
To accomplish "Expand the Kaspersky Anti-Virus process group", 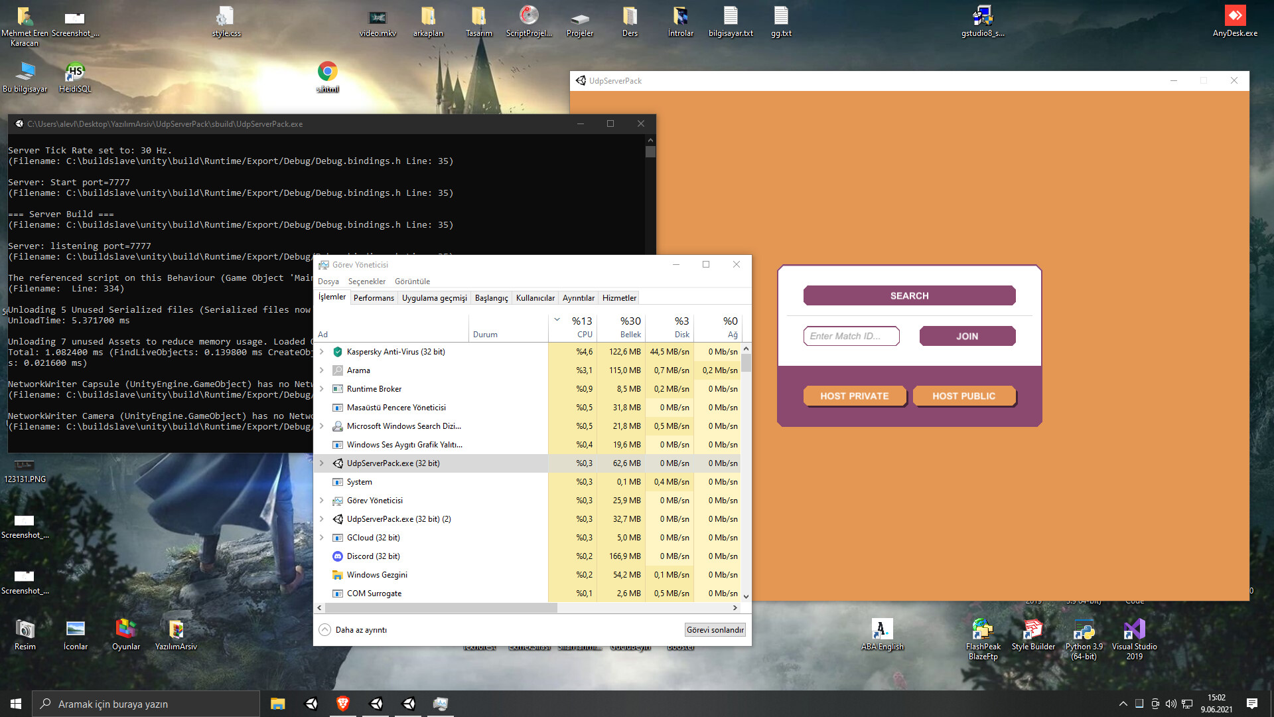I will tap(322, 352).
